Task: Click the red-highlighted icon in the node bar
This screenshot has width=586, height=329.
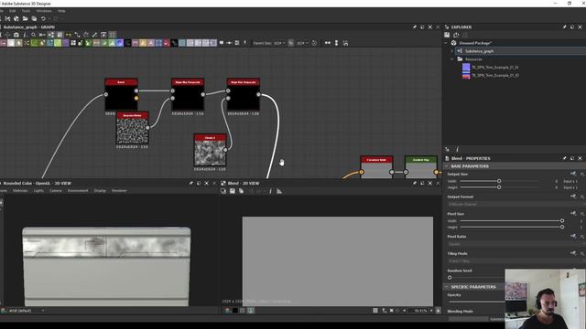Action: pos(167,43)
